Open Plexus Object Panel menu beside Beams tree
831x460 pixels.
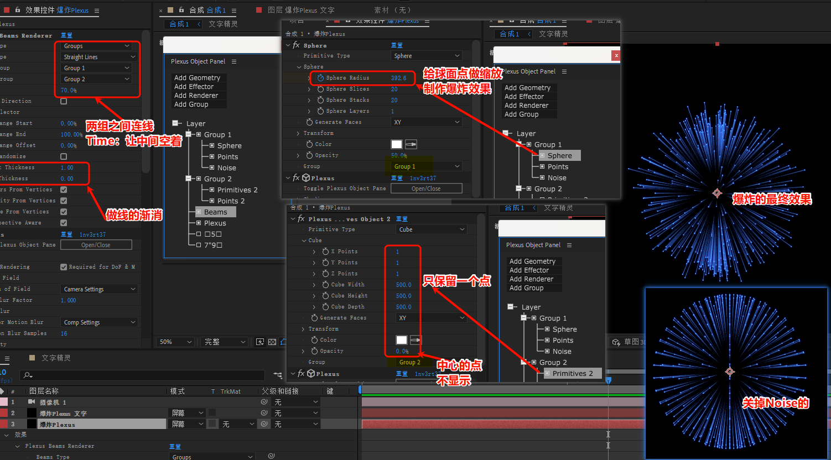[x=234, y=61]
